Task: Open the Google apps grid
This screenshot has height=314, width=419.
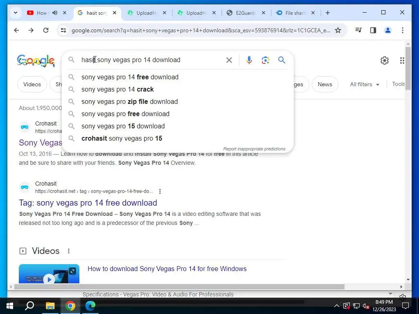Action: point(402,61)
